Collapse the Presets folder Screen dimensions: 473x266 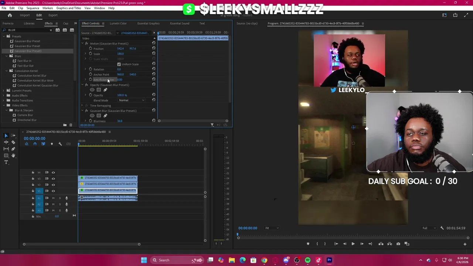pos(4,36)
